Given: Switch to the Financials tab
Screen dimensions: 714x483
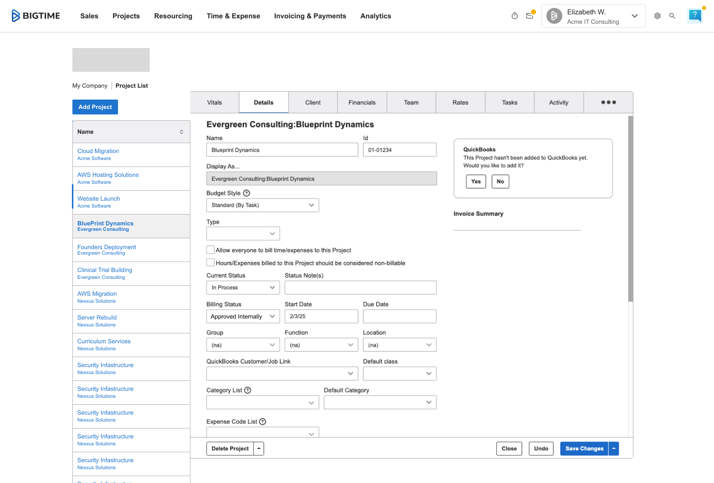Looking at the screenshot, I should pos(362,103).
